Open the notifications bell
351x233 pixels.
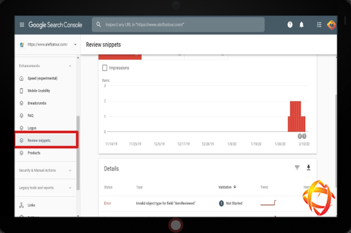point(301,25)
